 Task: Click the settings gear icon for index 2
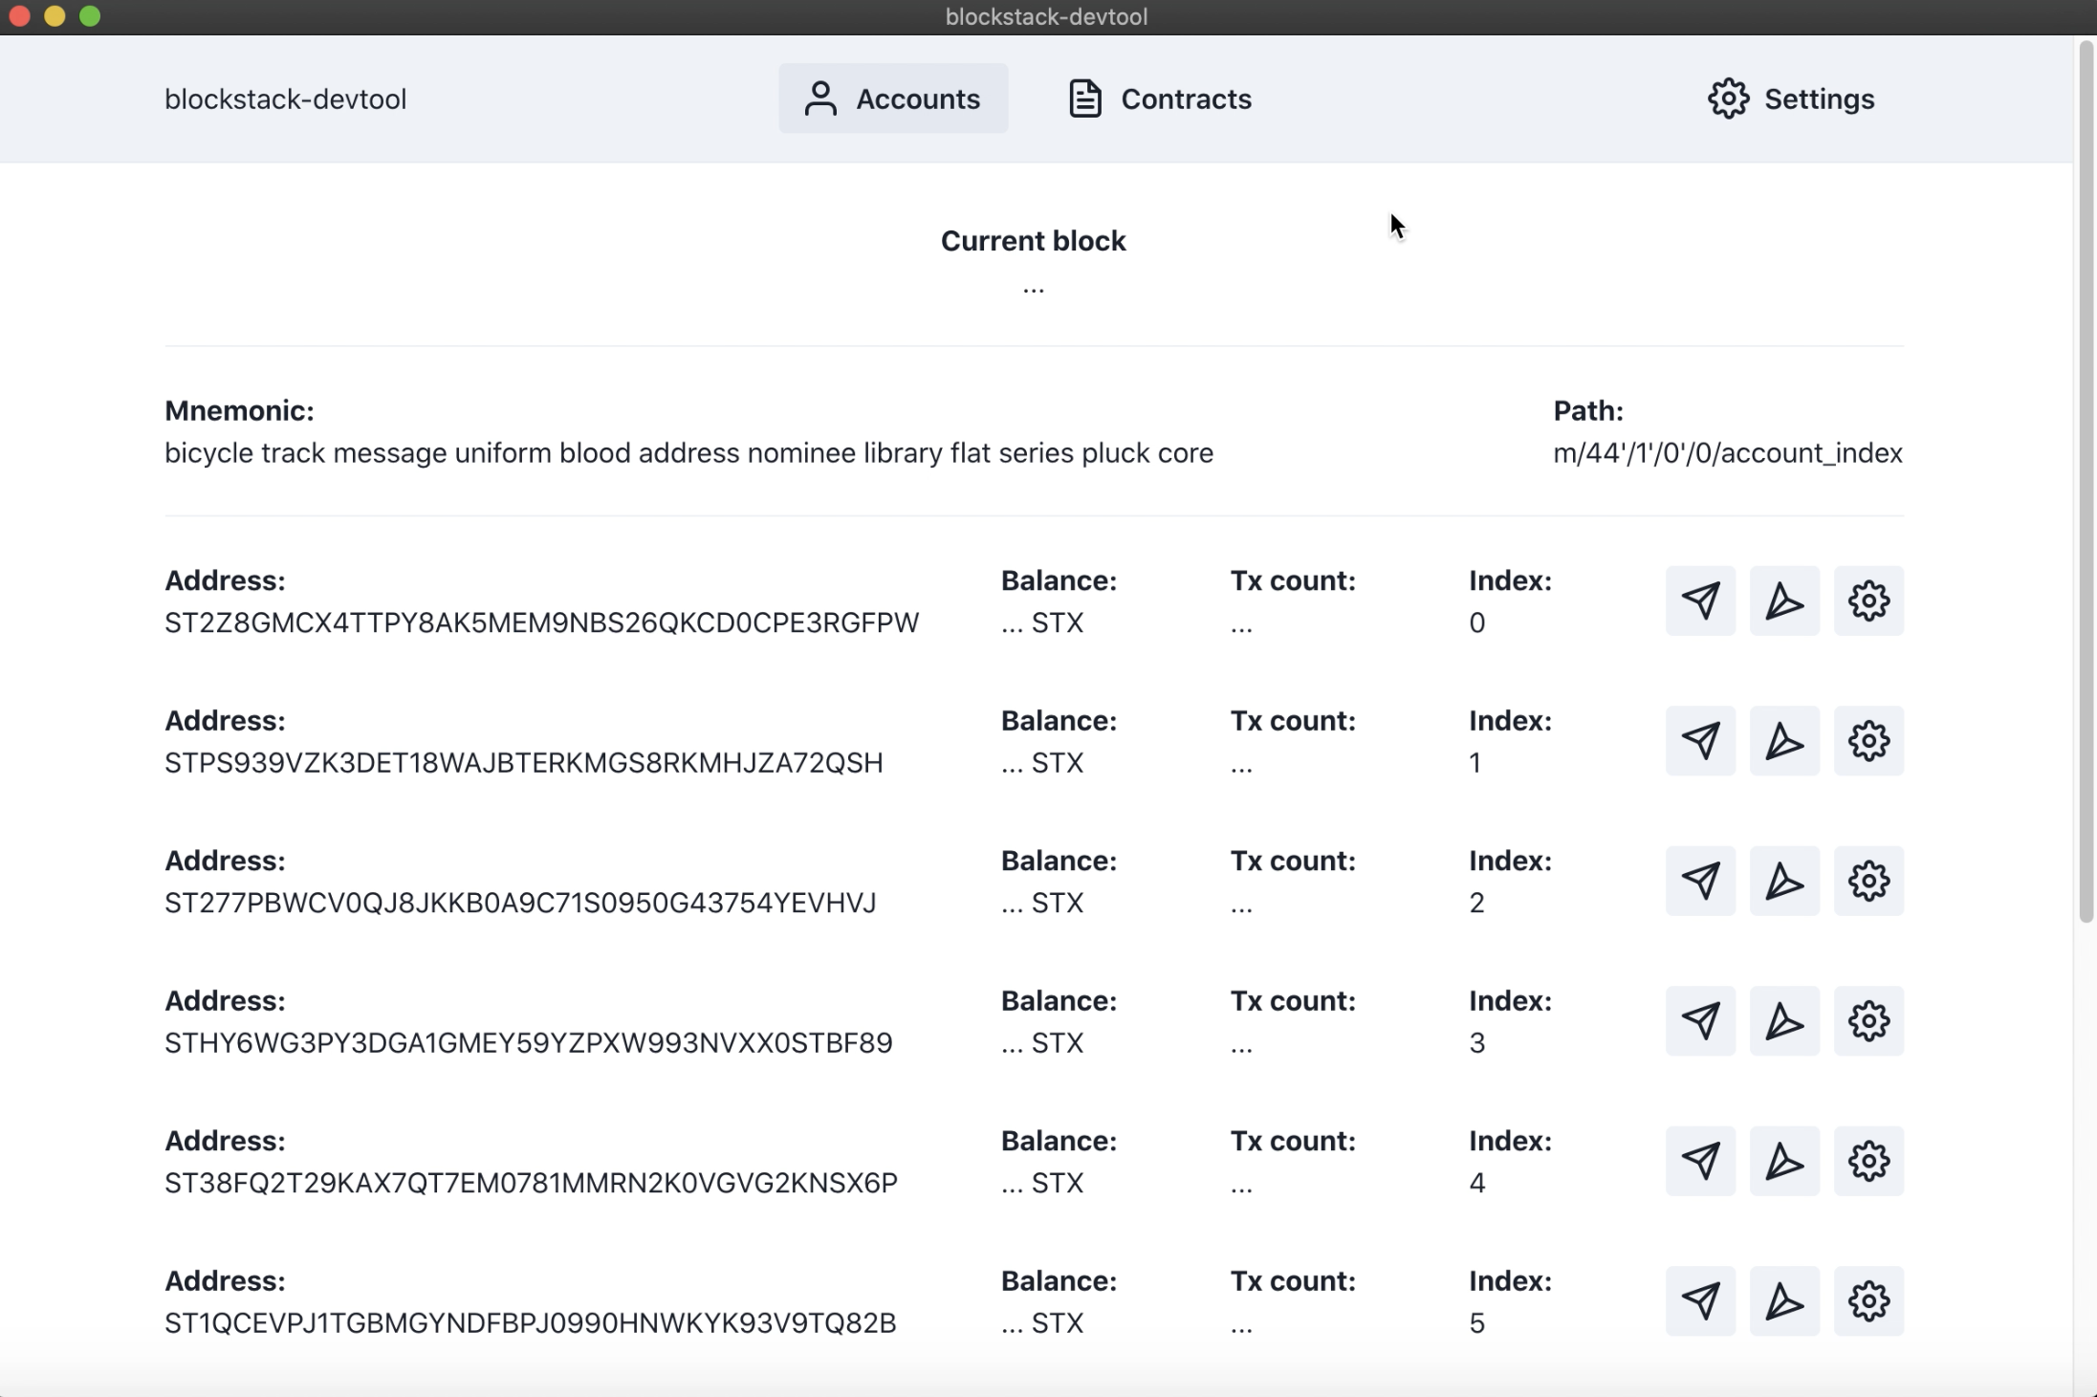(x=1869, y=881)
